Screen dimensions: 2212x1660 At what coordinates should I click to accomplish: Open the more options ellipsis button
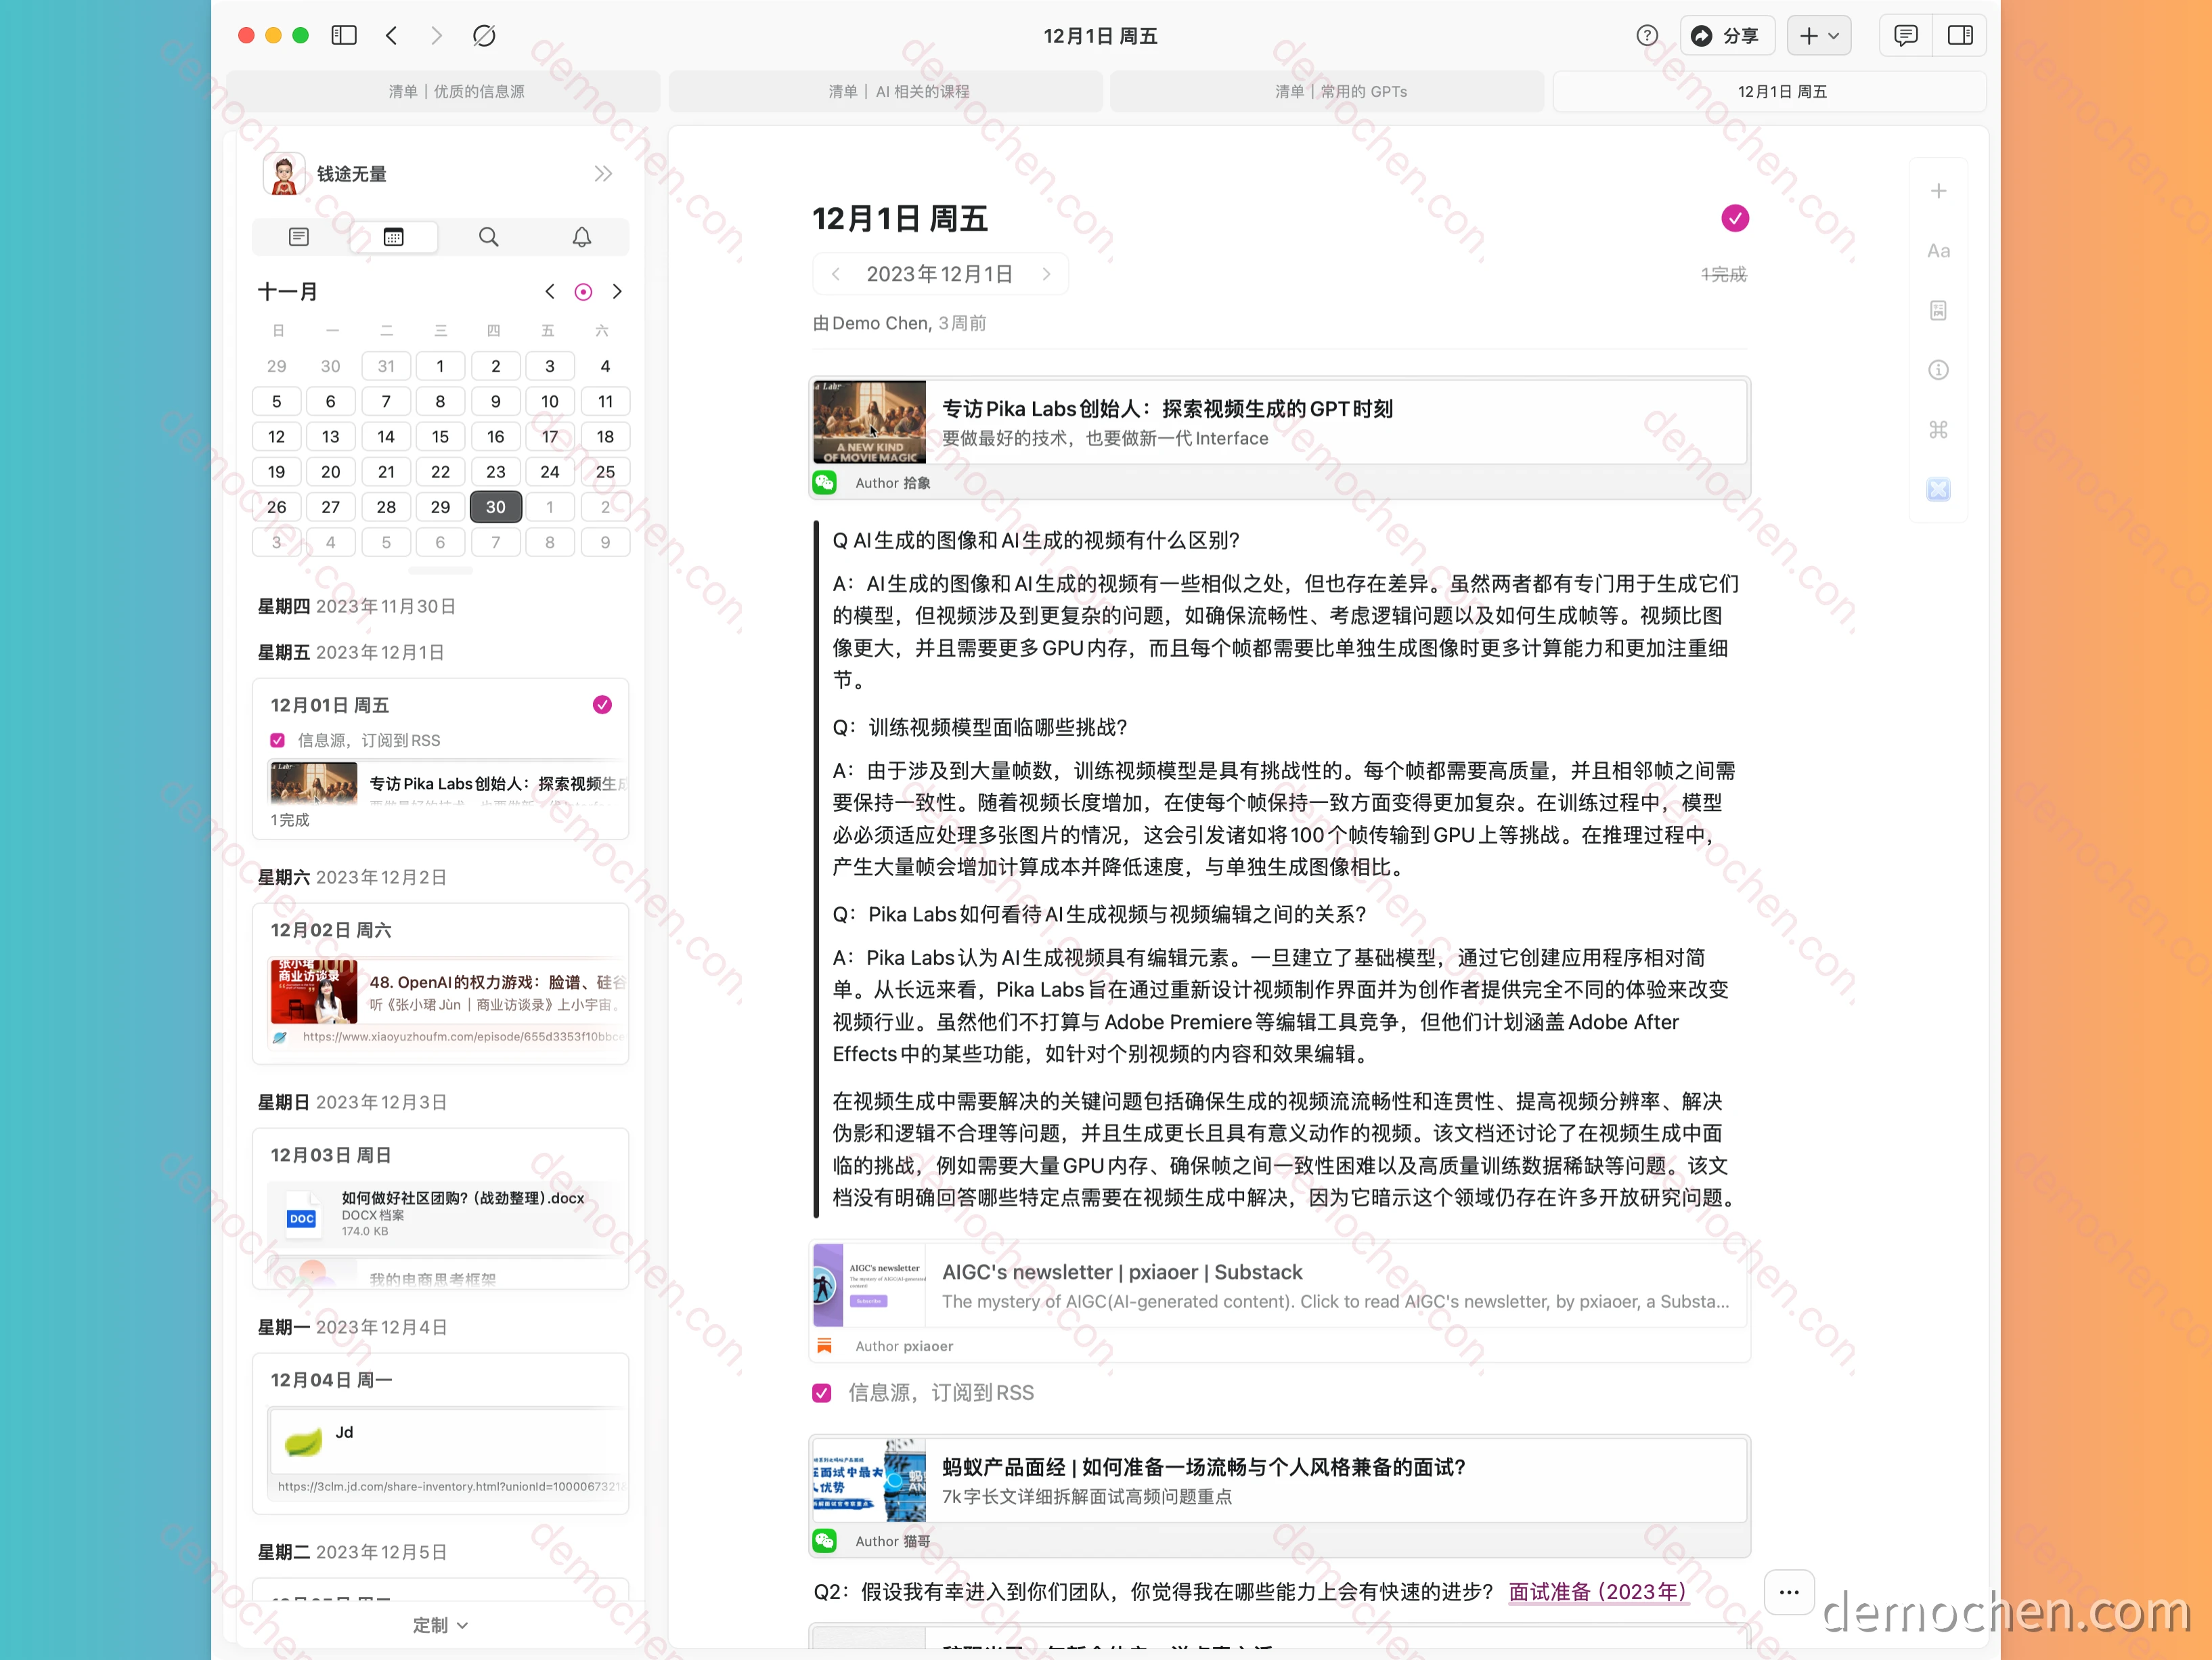pyautogui.click(x=1789, y=1591)
